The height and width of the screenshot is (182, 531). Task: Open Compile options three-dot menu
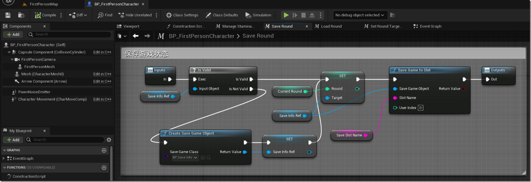[61, 15]
